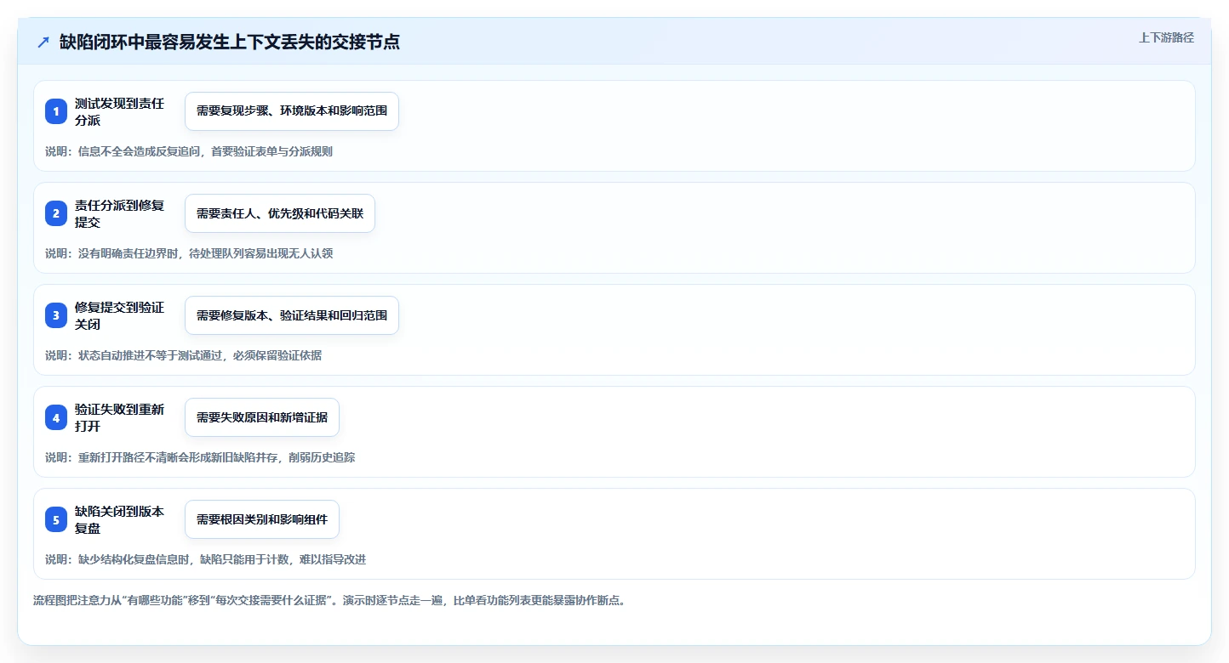Select the 验证失败到重新打开 step title
The image size is (1229, 663).
click(x=119, y=417)
